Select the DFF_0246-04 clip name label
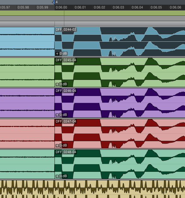Image resolution: width=185 pixels, height=198 pixels. pos(66,91)
